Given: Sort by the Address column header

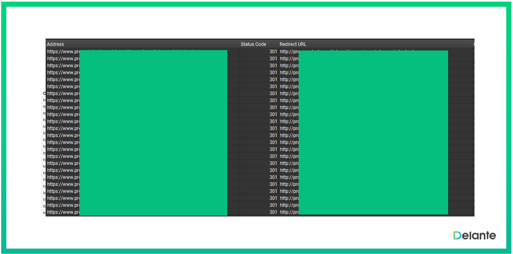Looking at the screenshot, I should pyautogui.click(x=56, y=44).
